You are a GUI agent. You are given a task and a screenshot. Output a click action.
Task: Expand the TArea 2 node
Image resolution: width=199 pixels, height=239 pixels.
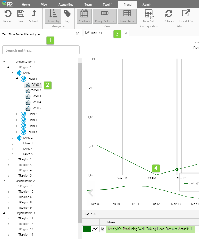point(13,138)
